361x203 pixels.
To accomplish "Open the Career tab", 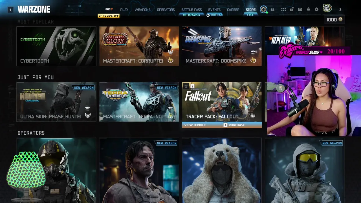I will tap(233, 10).
